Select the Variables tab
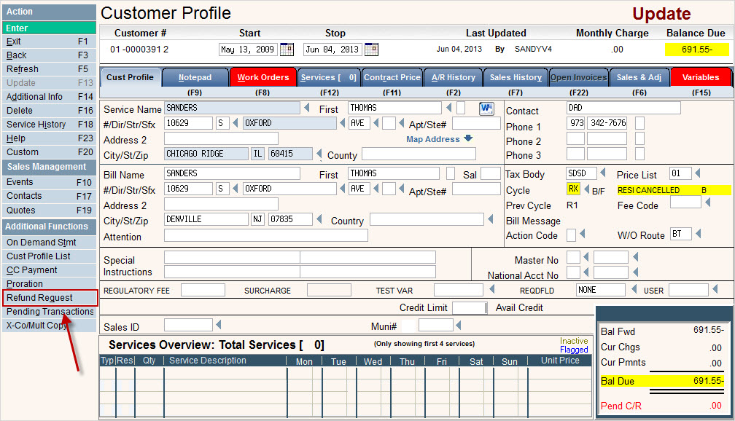The image size is (735, 421). (701, 77)
